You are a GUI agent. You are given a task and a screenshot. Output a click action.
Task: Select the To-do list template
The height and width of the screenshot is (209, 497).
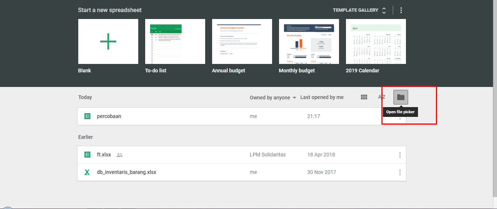tap(175, 42)
